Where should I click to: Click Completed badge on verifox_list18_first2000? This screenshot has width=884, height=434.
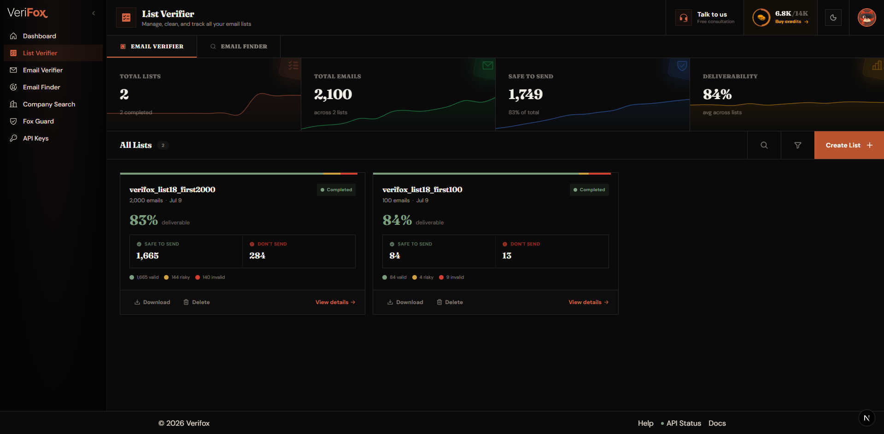pyautogui.click(x=336, y=190)
